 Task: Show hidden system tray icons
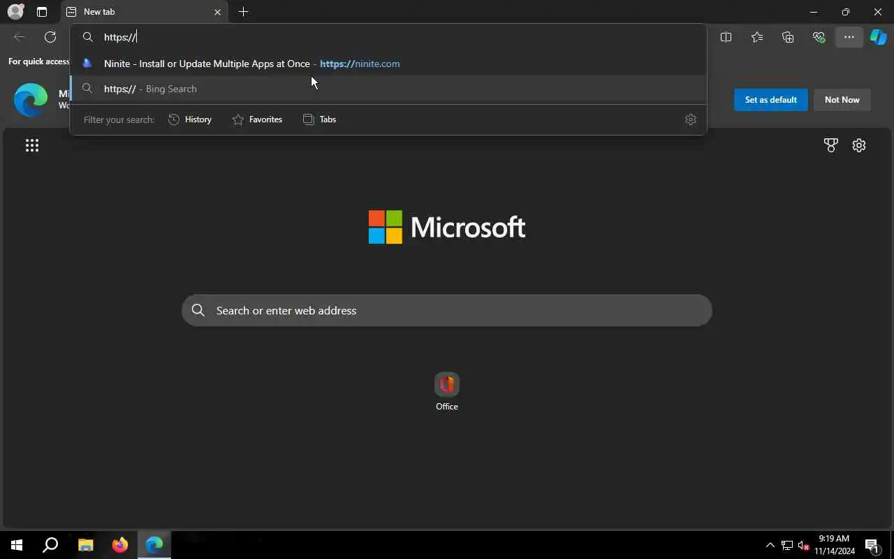pyautogui.click(x=770, y=545)
